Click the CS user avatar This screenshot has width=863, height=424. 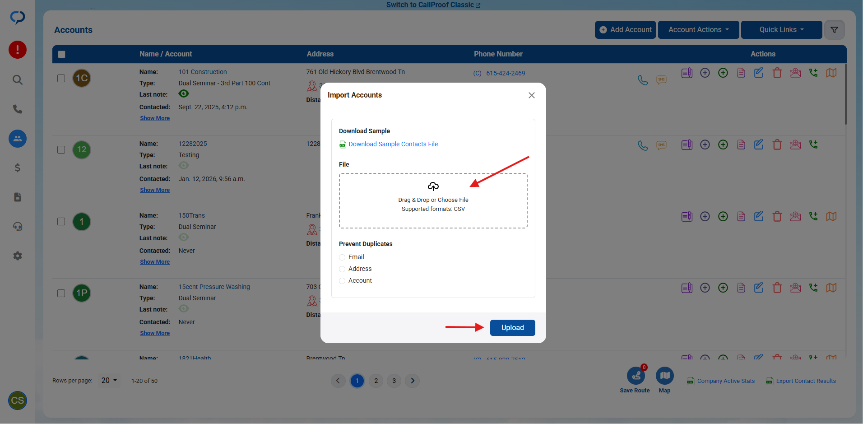coord(18,401)
